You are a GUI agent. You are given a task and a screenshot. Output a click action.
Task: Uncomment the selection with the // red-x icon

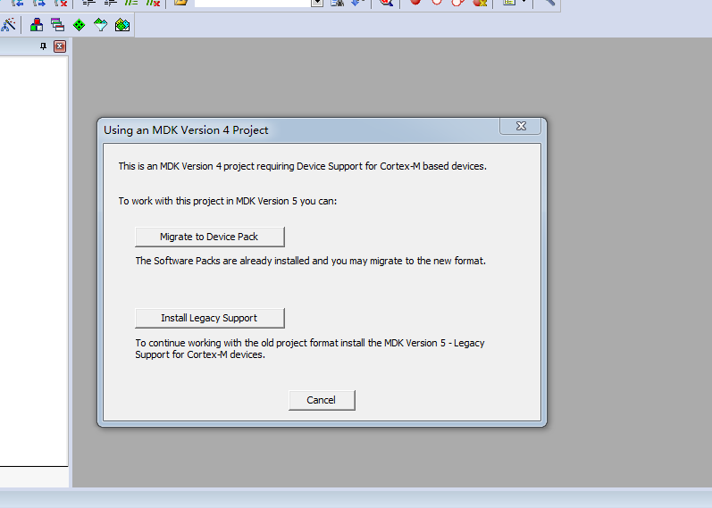[x=153, y=3]
